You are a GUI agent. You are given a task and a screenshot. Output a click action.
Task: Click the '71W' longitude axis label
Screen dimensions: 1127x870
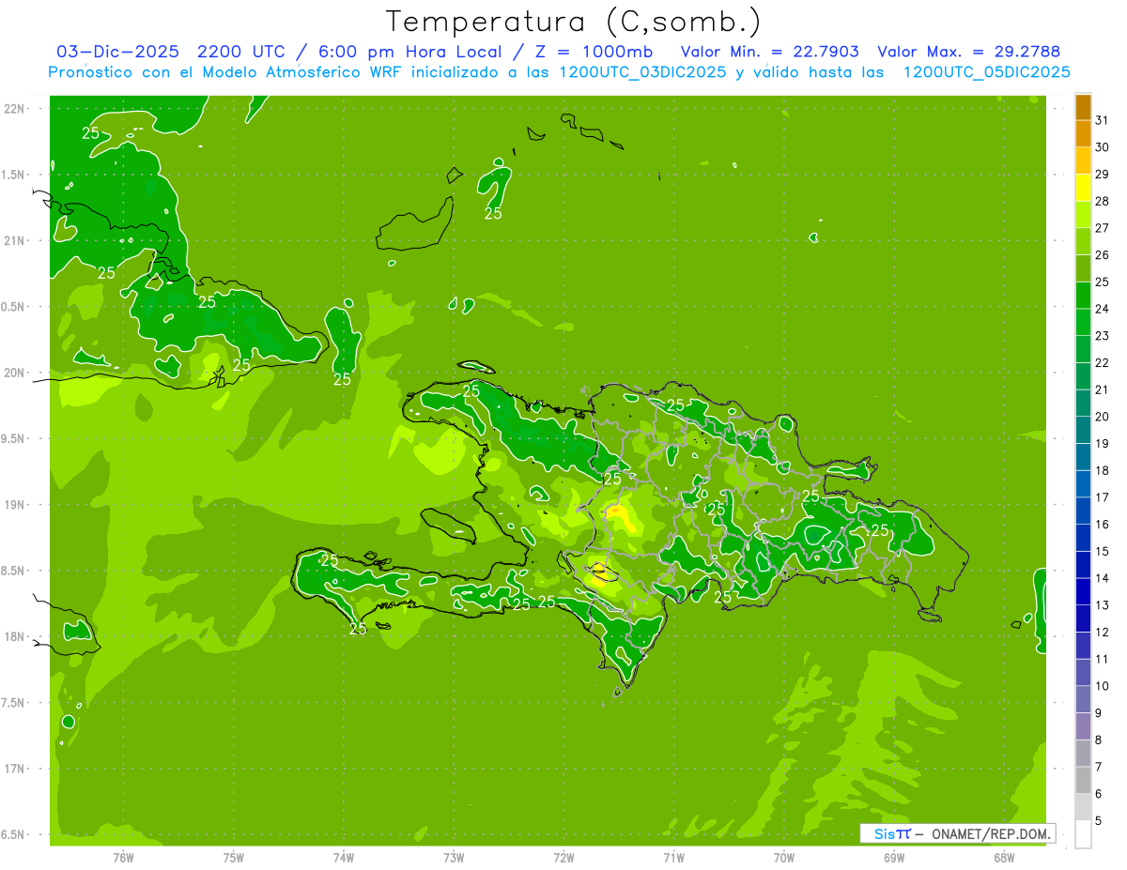tap(673, 858)
